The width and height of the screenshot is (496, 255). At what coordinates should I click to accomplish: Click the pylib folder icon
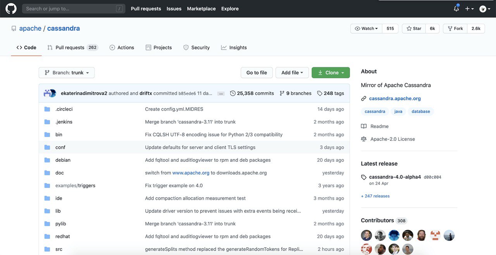pos(47,224)
